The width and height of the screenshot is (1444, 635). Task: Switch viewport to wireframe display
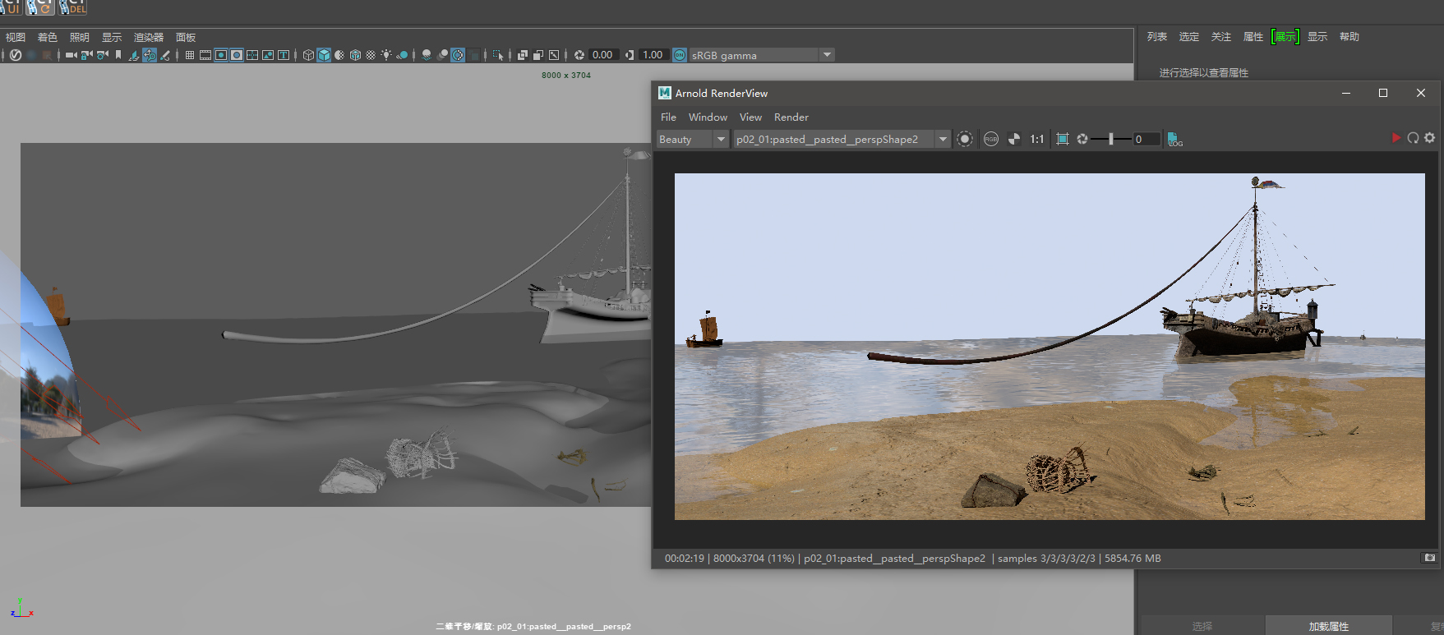(x=308, y=55)
